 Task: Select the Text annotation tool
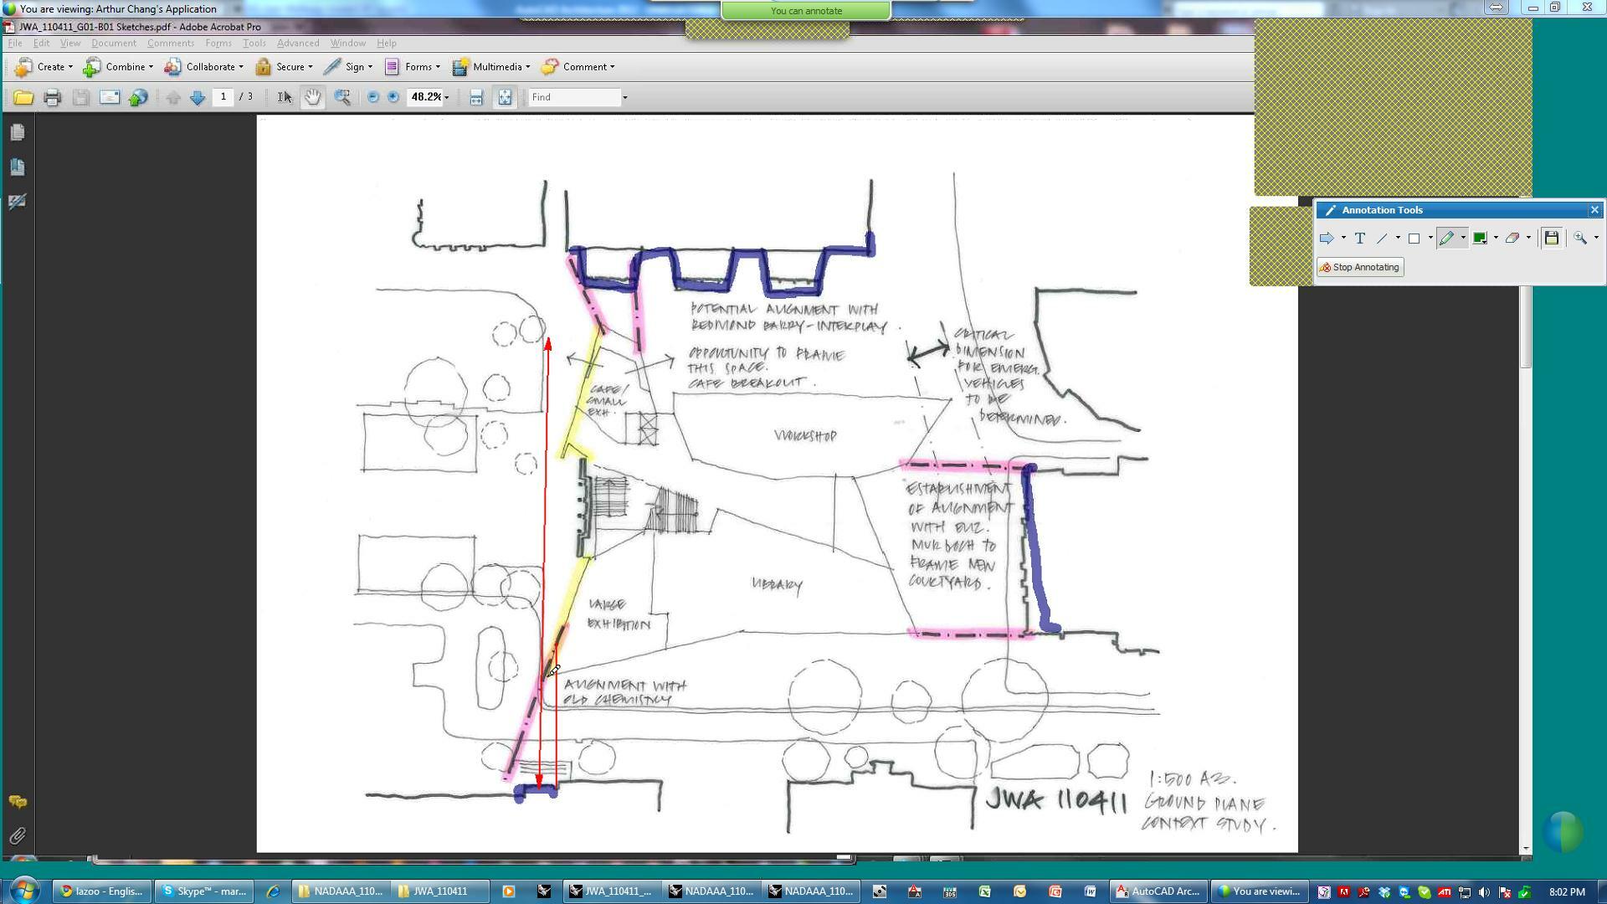coord(1360,239)
